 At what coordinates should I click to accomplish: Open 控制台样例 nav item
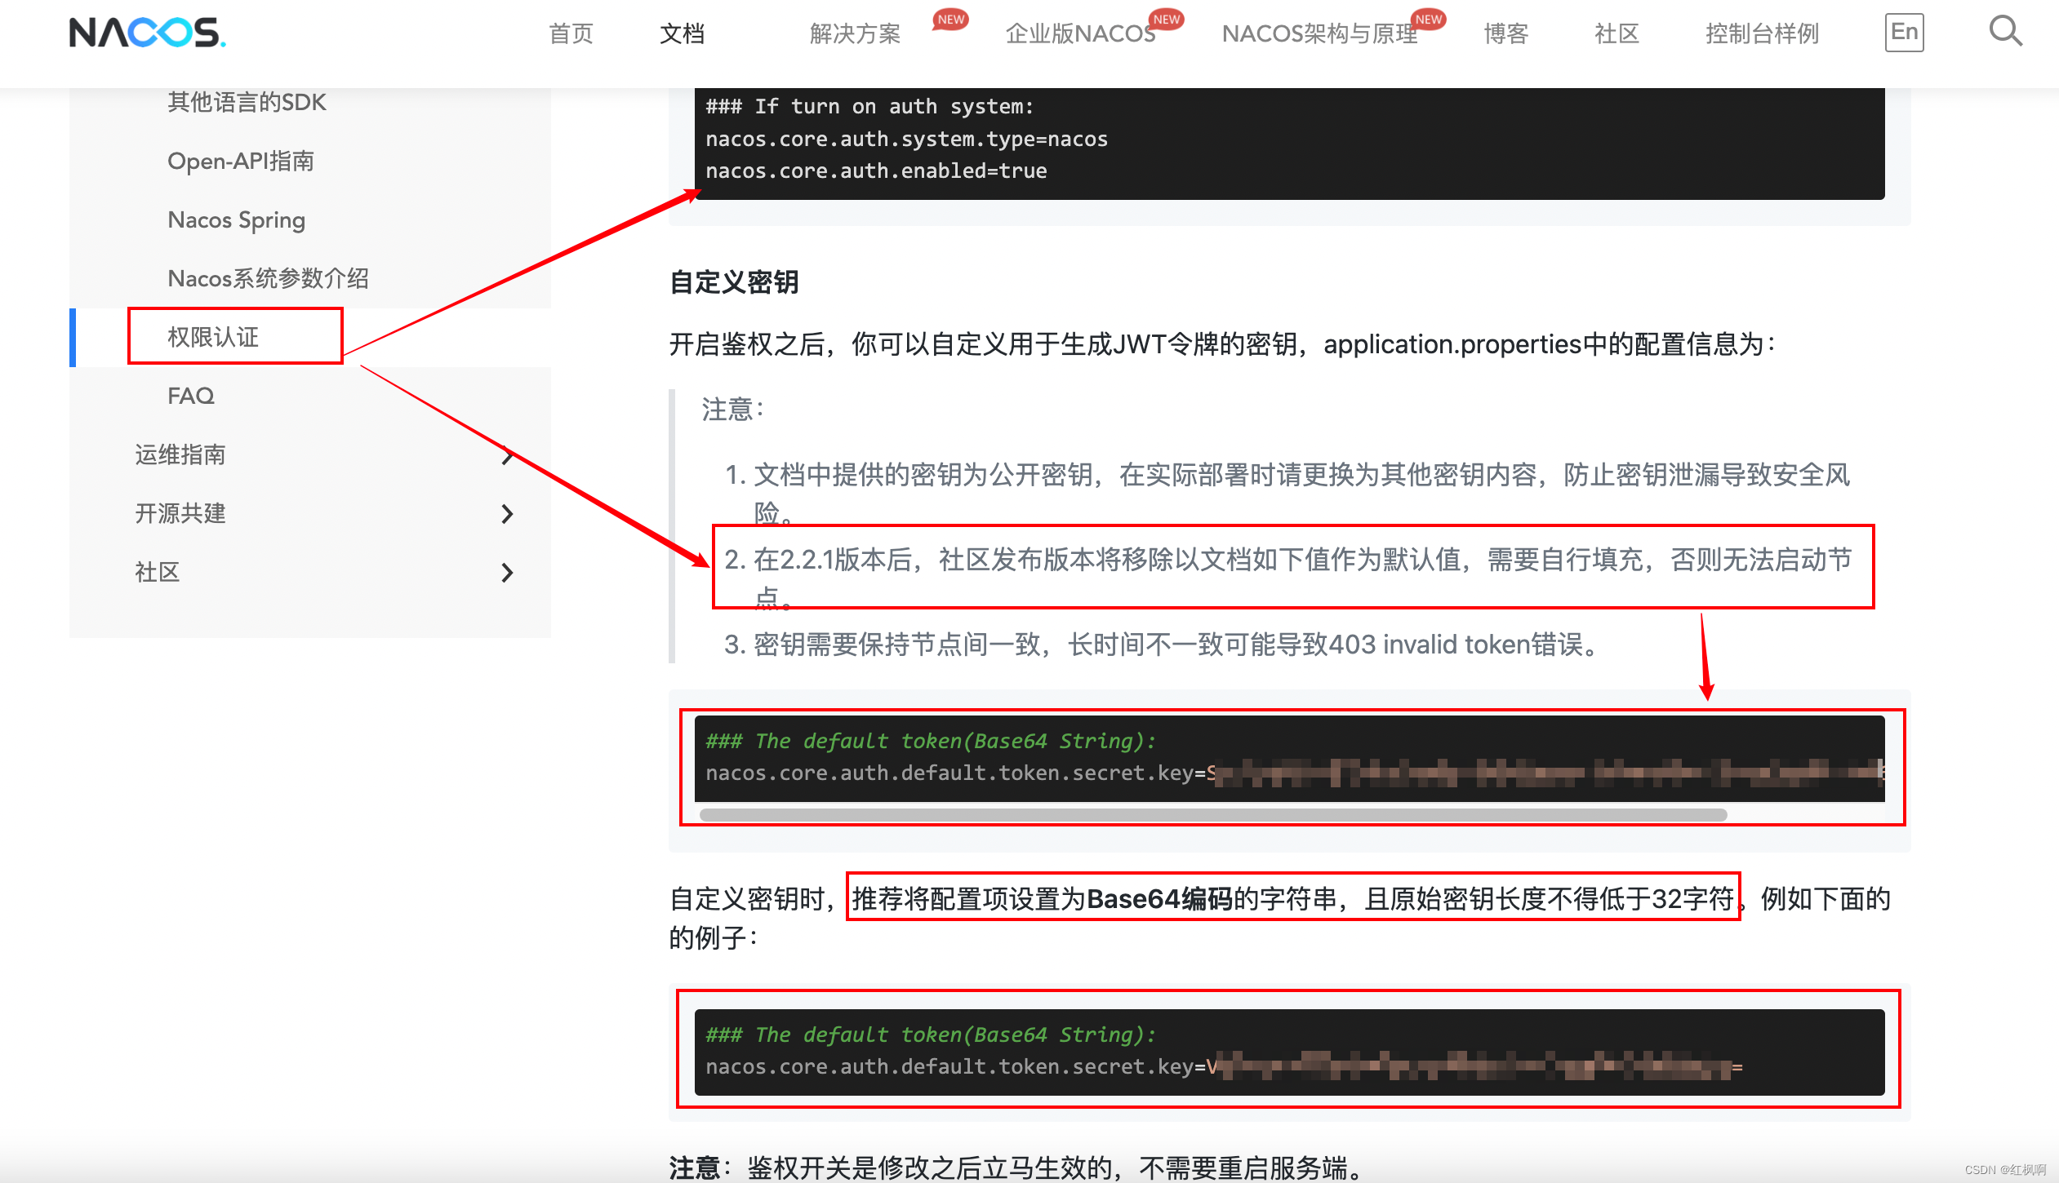[x=1762, y=33]
